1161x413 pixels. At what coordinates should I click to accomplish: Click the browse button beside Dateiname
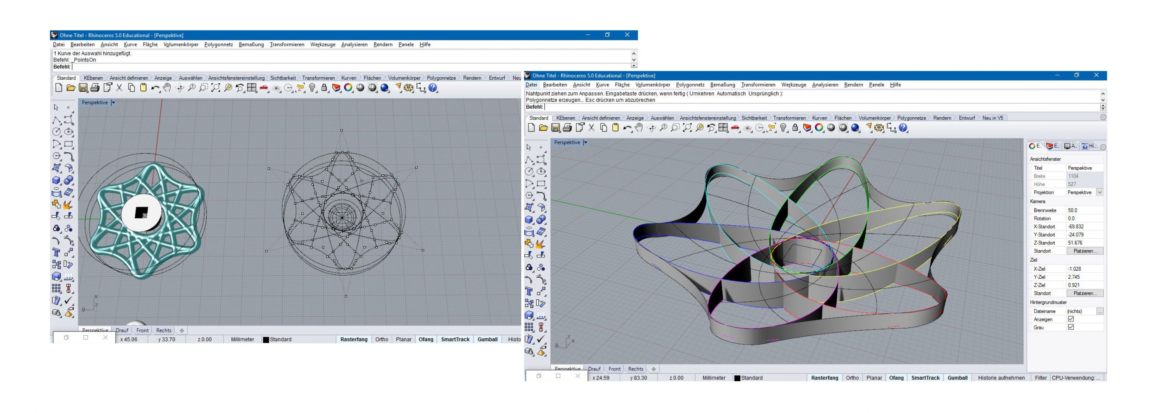pyautogui.click(x=1100, y=311)
